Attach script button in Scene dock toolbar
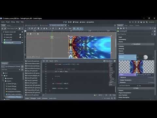Image resolution: width=157 pixels, height=118 pixels. 20,29
